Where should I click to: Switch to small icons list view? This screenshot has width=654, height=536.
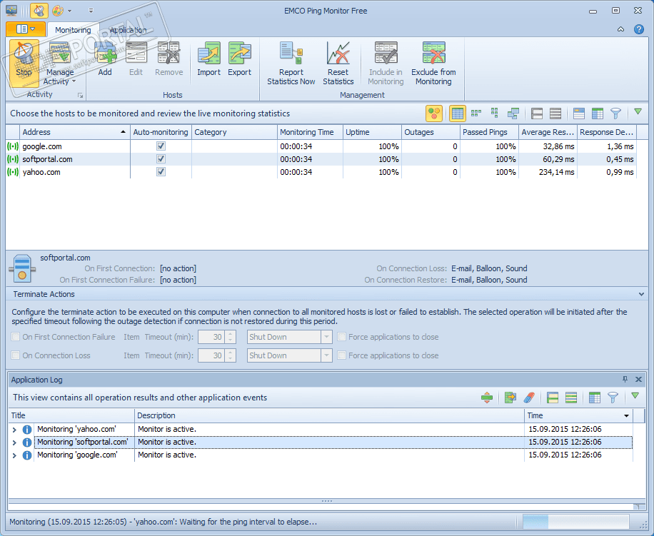click(x=494, y=113)
